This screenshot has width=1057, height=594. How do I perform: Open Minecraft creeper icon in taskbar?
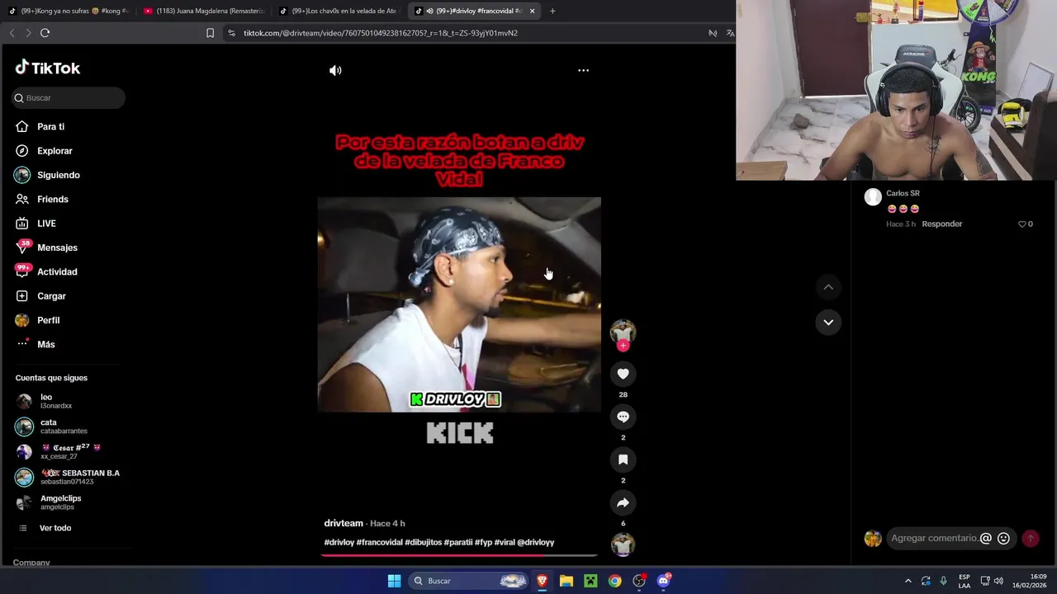click(590, 581)
